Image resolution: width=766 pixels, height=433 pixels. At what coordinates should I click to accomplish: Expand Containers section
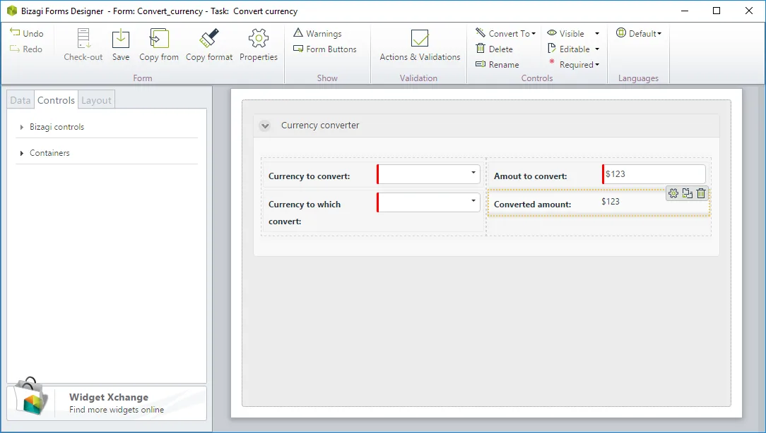(21, 153)
